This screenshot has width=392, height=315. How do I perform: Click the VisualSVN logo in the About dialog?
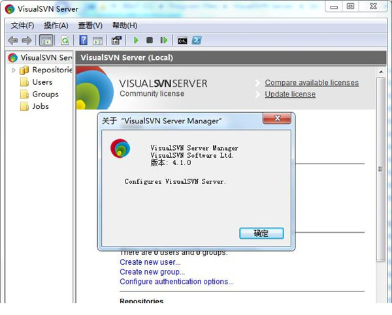[x=120, y=148]
